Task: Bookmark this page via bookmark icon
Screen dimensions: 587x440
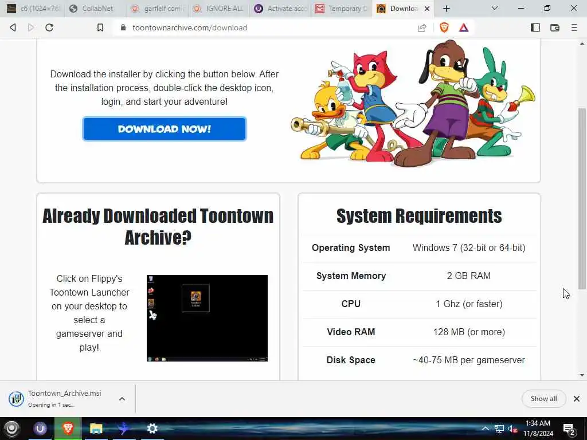Action: (x=100, y=27)
